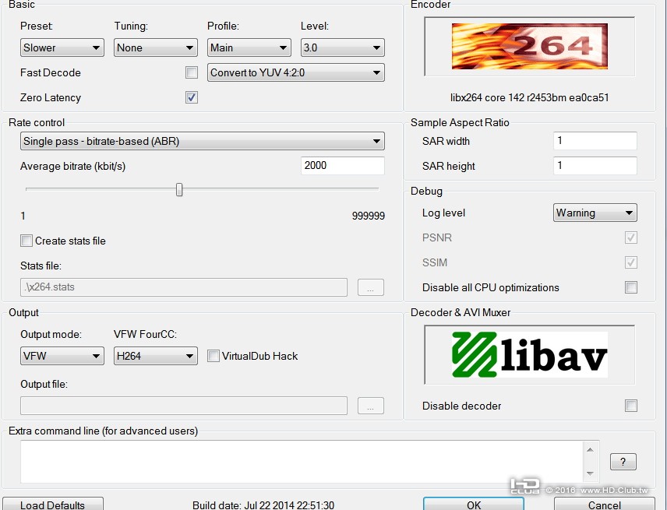Check the Disable decoder box
The width and height of the screenshot is (667, 510).
coord(631,406)
